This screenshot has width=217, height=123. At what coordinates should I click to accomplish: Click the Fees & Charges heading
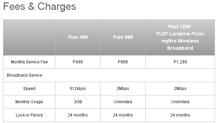[40, 6]
